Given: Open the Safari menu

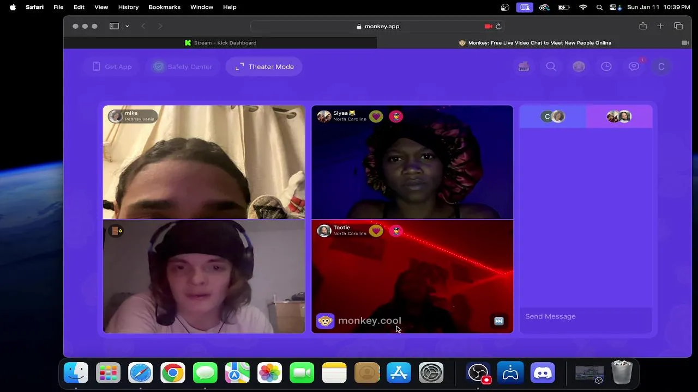Looking at the screenshot, I should [34, 7].
